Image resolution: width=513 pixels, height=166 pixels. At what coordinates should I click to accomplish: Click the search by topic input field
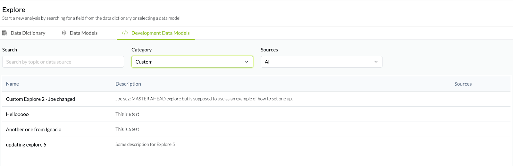[x=63, y=62]
